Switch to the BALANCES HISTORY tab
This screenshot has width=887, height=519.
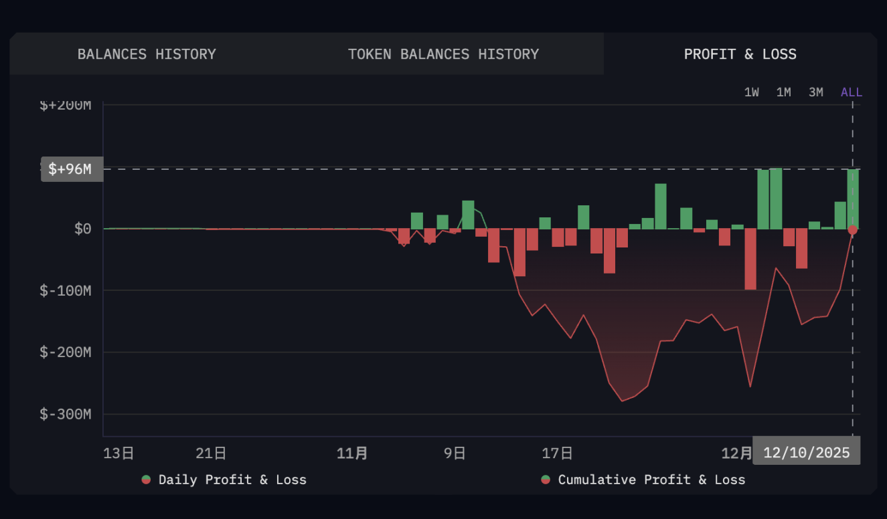point(147,54)
